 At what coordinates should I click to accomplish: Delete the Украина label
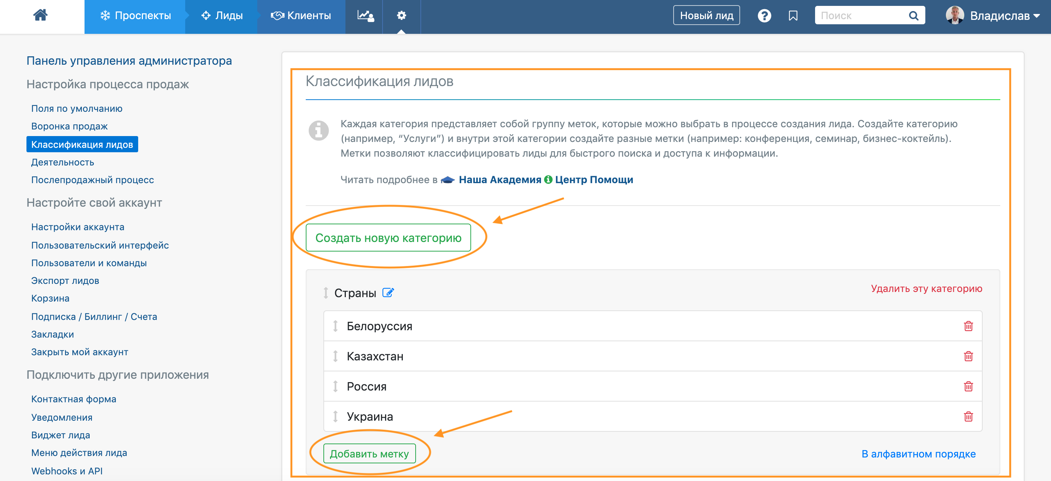[x=968, y=416]
